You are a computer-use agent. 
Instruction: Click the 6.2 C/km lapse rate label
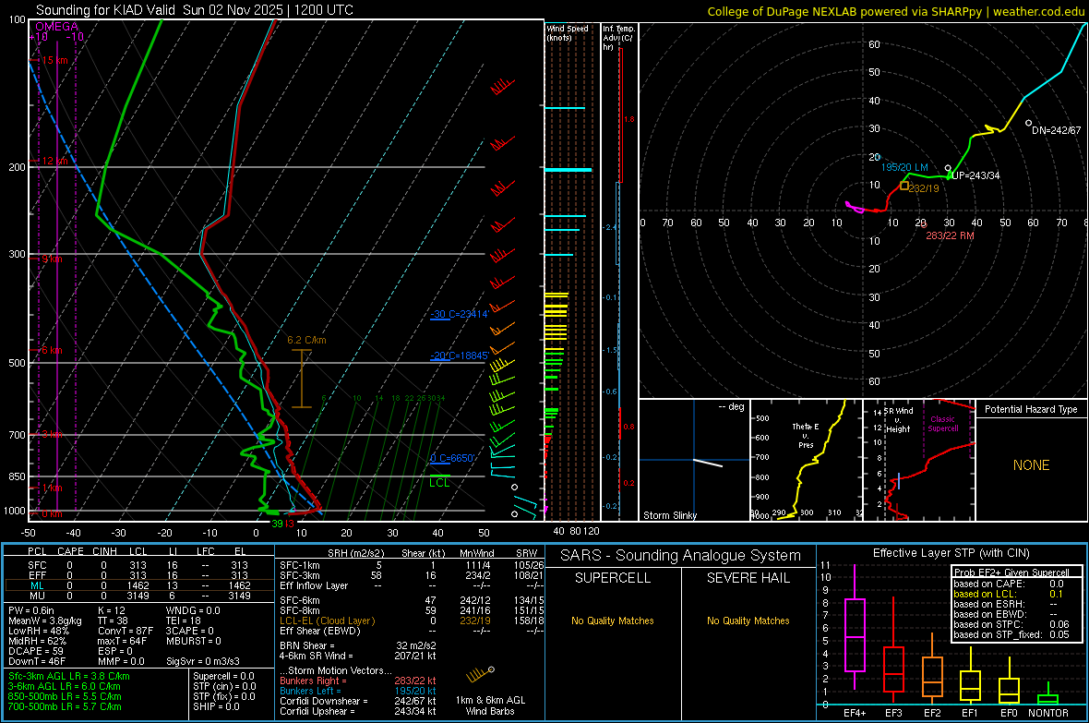point(306,340)
